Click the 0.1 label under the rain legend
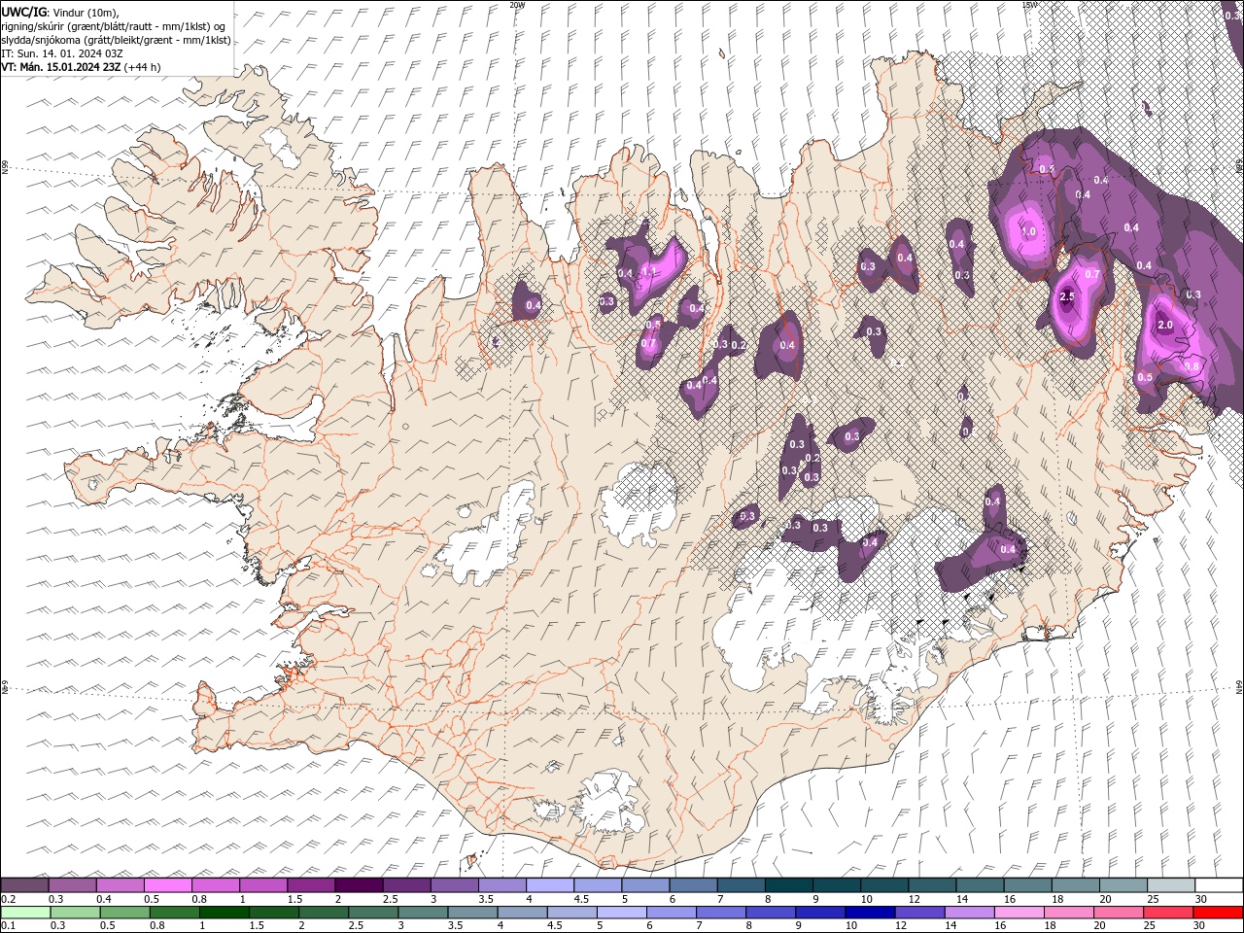1244x933 pixels. coord(7,926)
